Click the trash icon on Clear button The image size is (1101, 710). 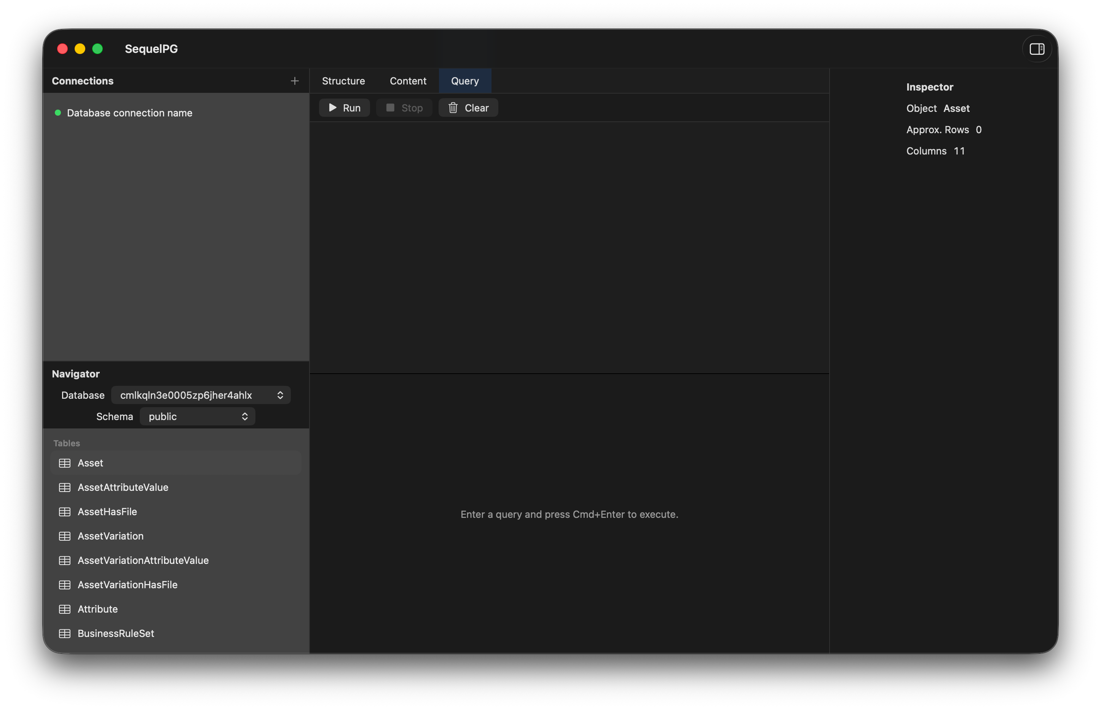pos(453,107)
